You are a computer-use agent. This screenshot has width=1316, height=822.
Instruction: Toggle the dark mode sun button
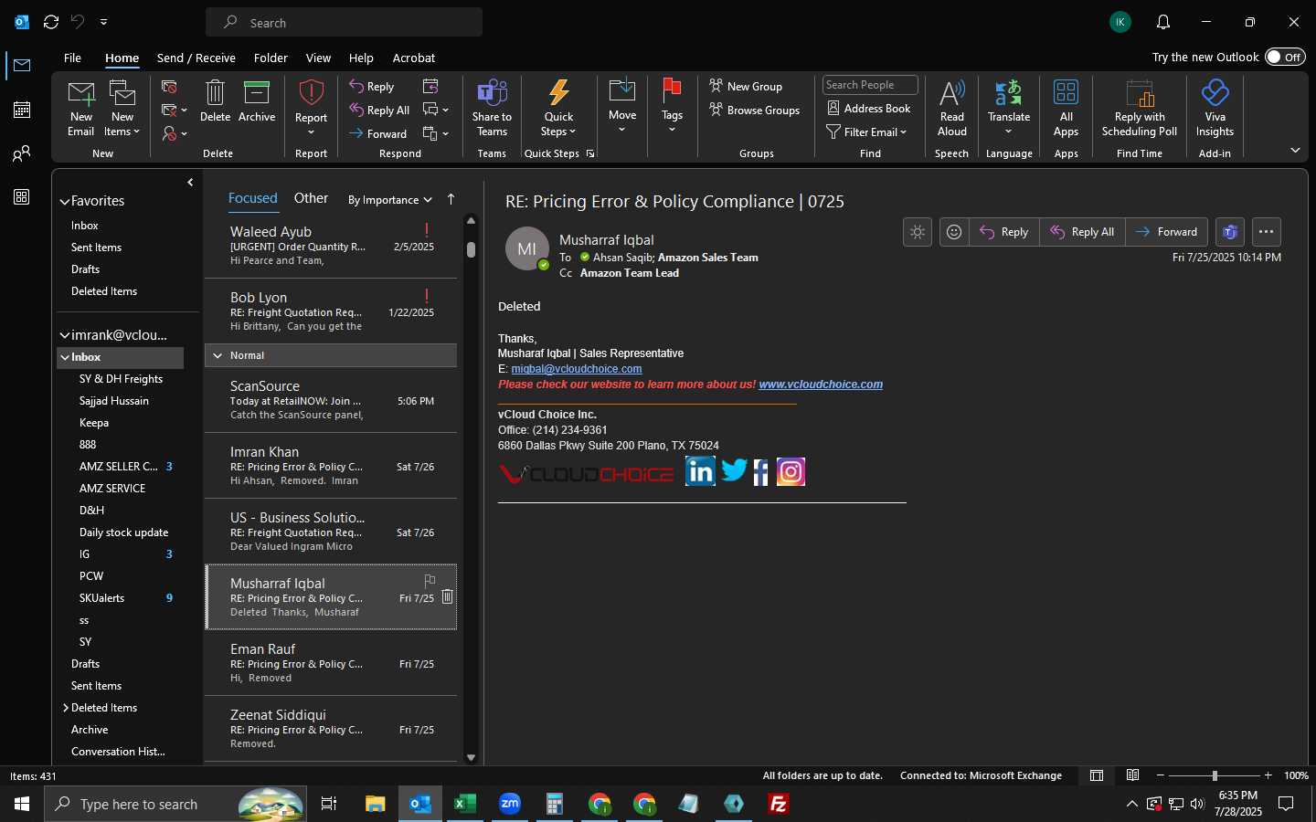[918, 232]
